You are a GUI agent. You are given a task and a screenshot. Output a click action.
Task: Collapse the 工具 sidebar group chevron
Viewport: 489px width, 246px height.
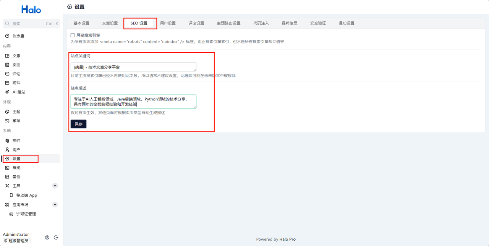[55, 186]
